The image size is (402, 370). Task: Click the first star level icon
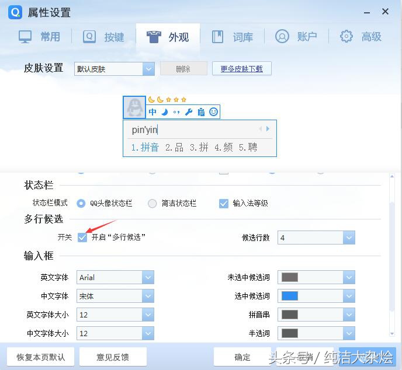tap(168, 100)
